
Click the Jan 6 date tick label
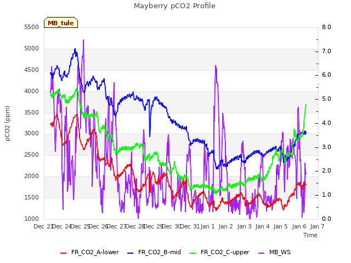point(299,226)
